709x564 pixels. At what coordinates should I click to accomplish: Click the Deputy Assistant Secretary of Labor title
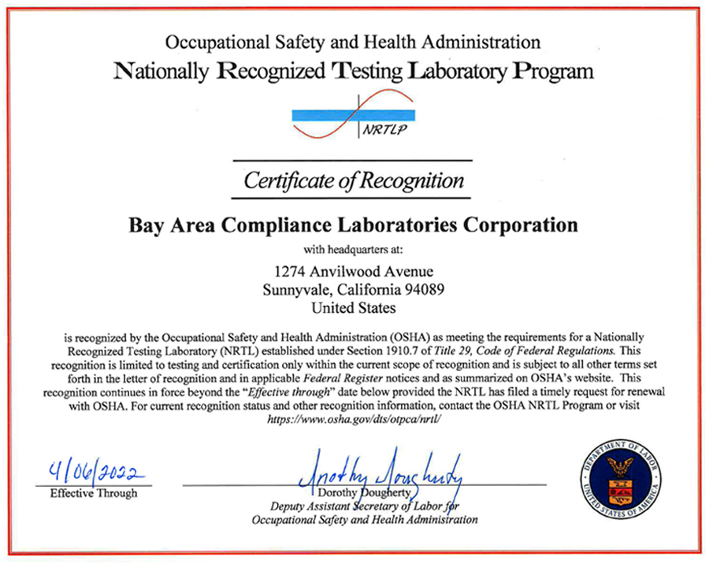point(365,506)
